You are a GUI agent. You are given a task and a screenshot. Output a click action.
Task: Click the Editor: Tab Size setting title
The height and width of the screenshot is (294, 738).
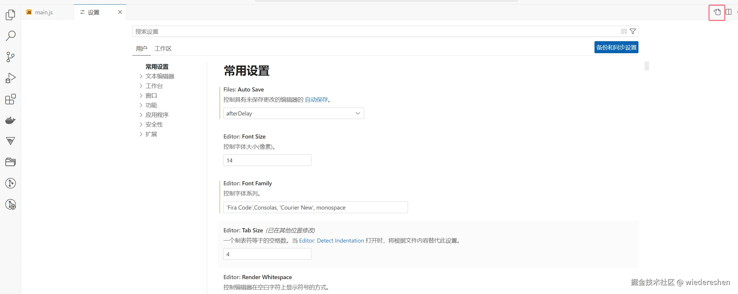tap(243, 230)
